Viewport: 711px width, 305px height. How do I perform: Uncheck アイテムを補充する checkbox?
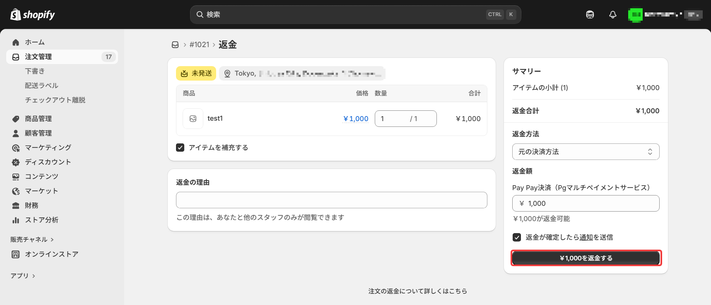pos(180,148)
